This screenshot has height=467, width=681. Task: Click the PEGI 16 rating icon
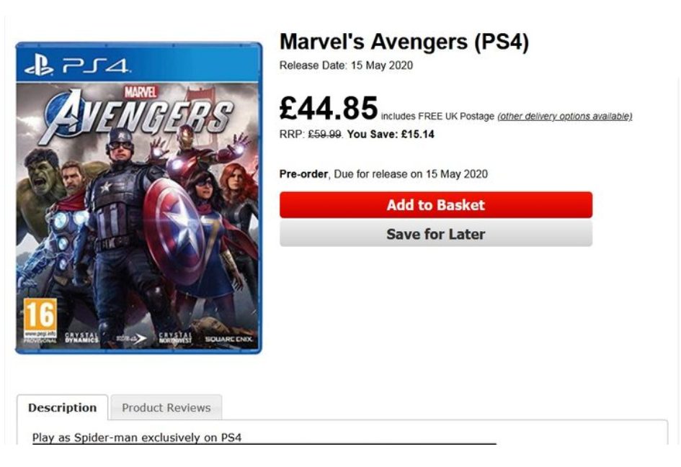pos(40,319)
